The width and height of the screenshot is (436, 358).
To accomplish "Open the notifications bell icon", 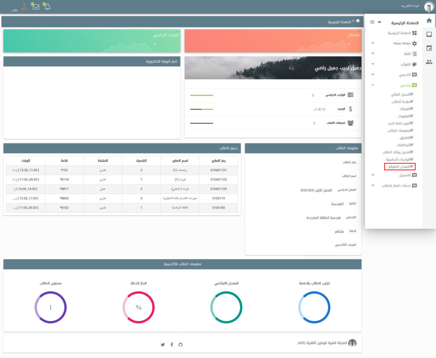I will 47,7.
